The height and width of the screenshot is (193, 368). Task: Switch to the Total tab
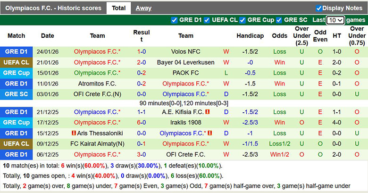118,8
